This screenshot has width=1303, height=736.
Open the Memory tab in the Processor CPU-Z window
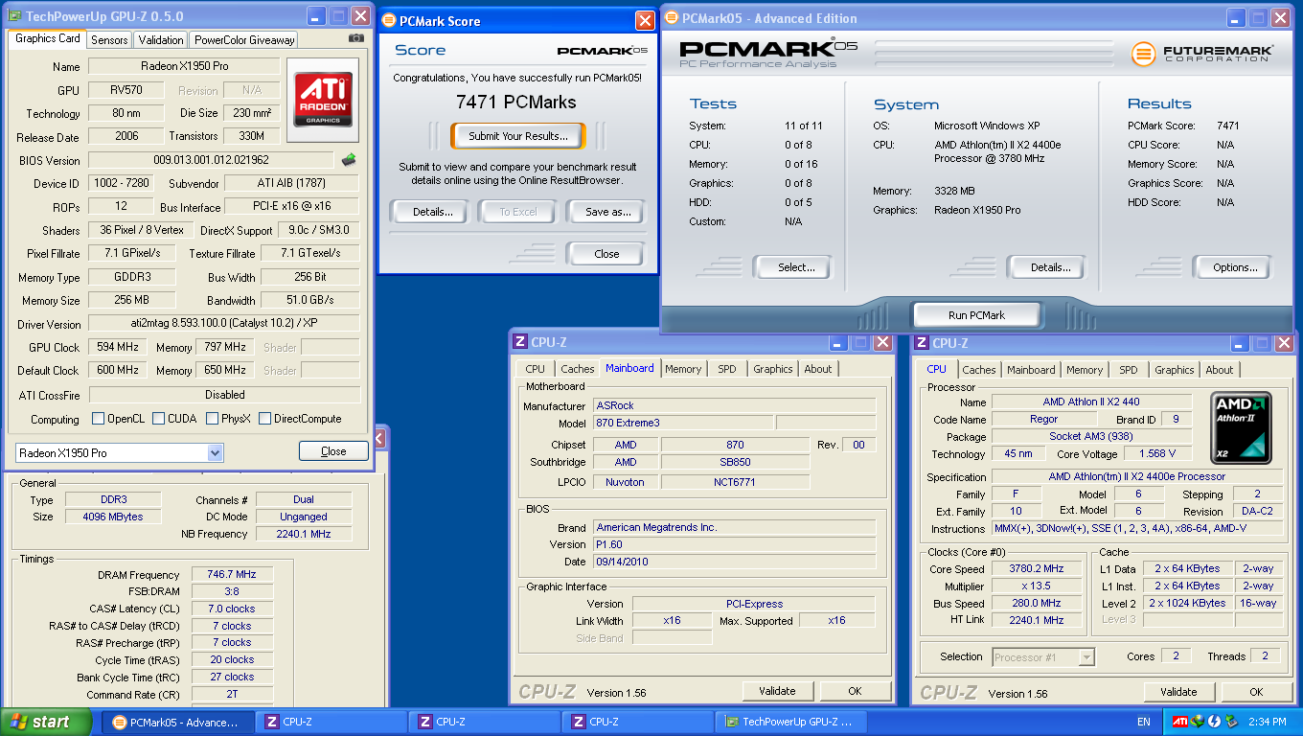[x=1085, y=370]
